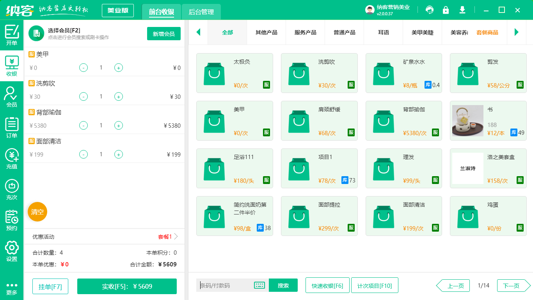Viewport: 533px width, 300px height.
Task: Click the 挂单[F7] hold order button
Action: click(50, 286)
